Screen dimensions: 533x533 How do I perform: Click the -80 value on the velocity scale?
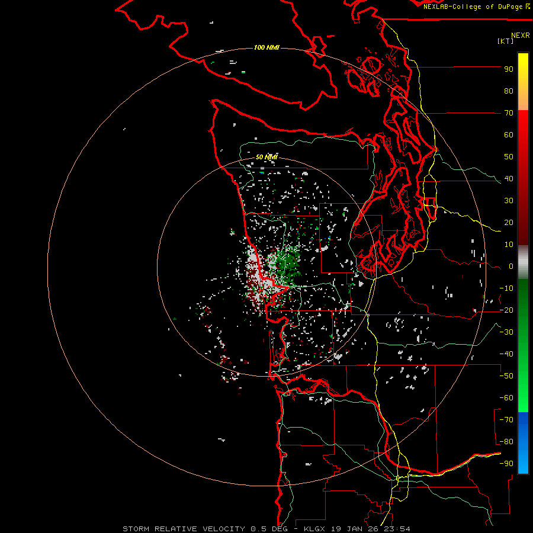point(506,442)
